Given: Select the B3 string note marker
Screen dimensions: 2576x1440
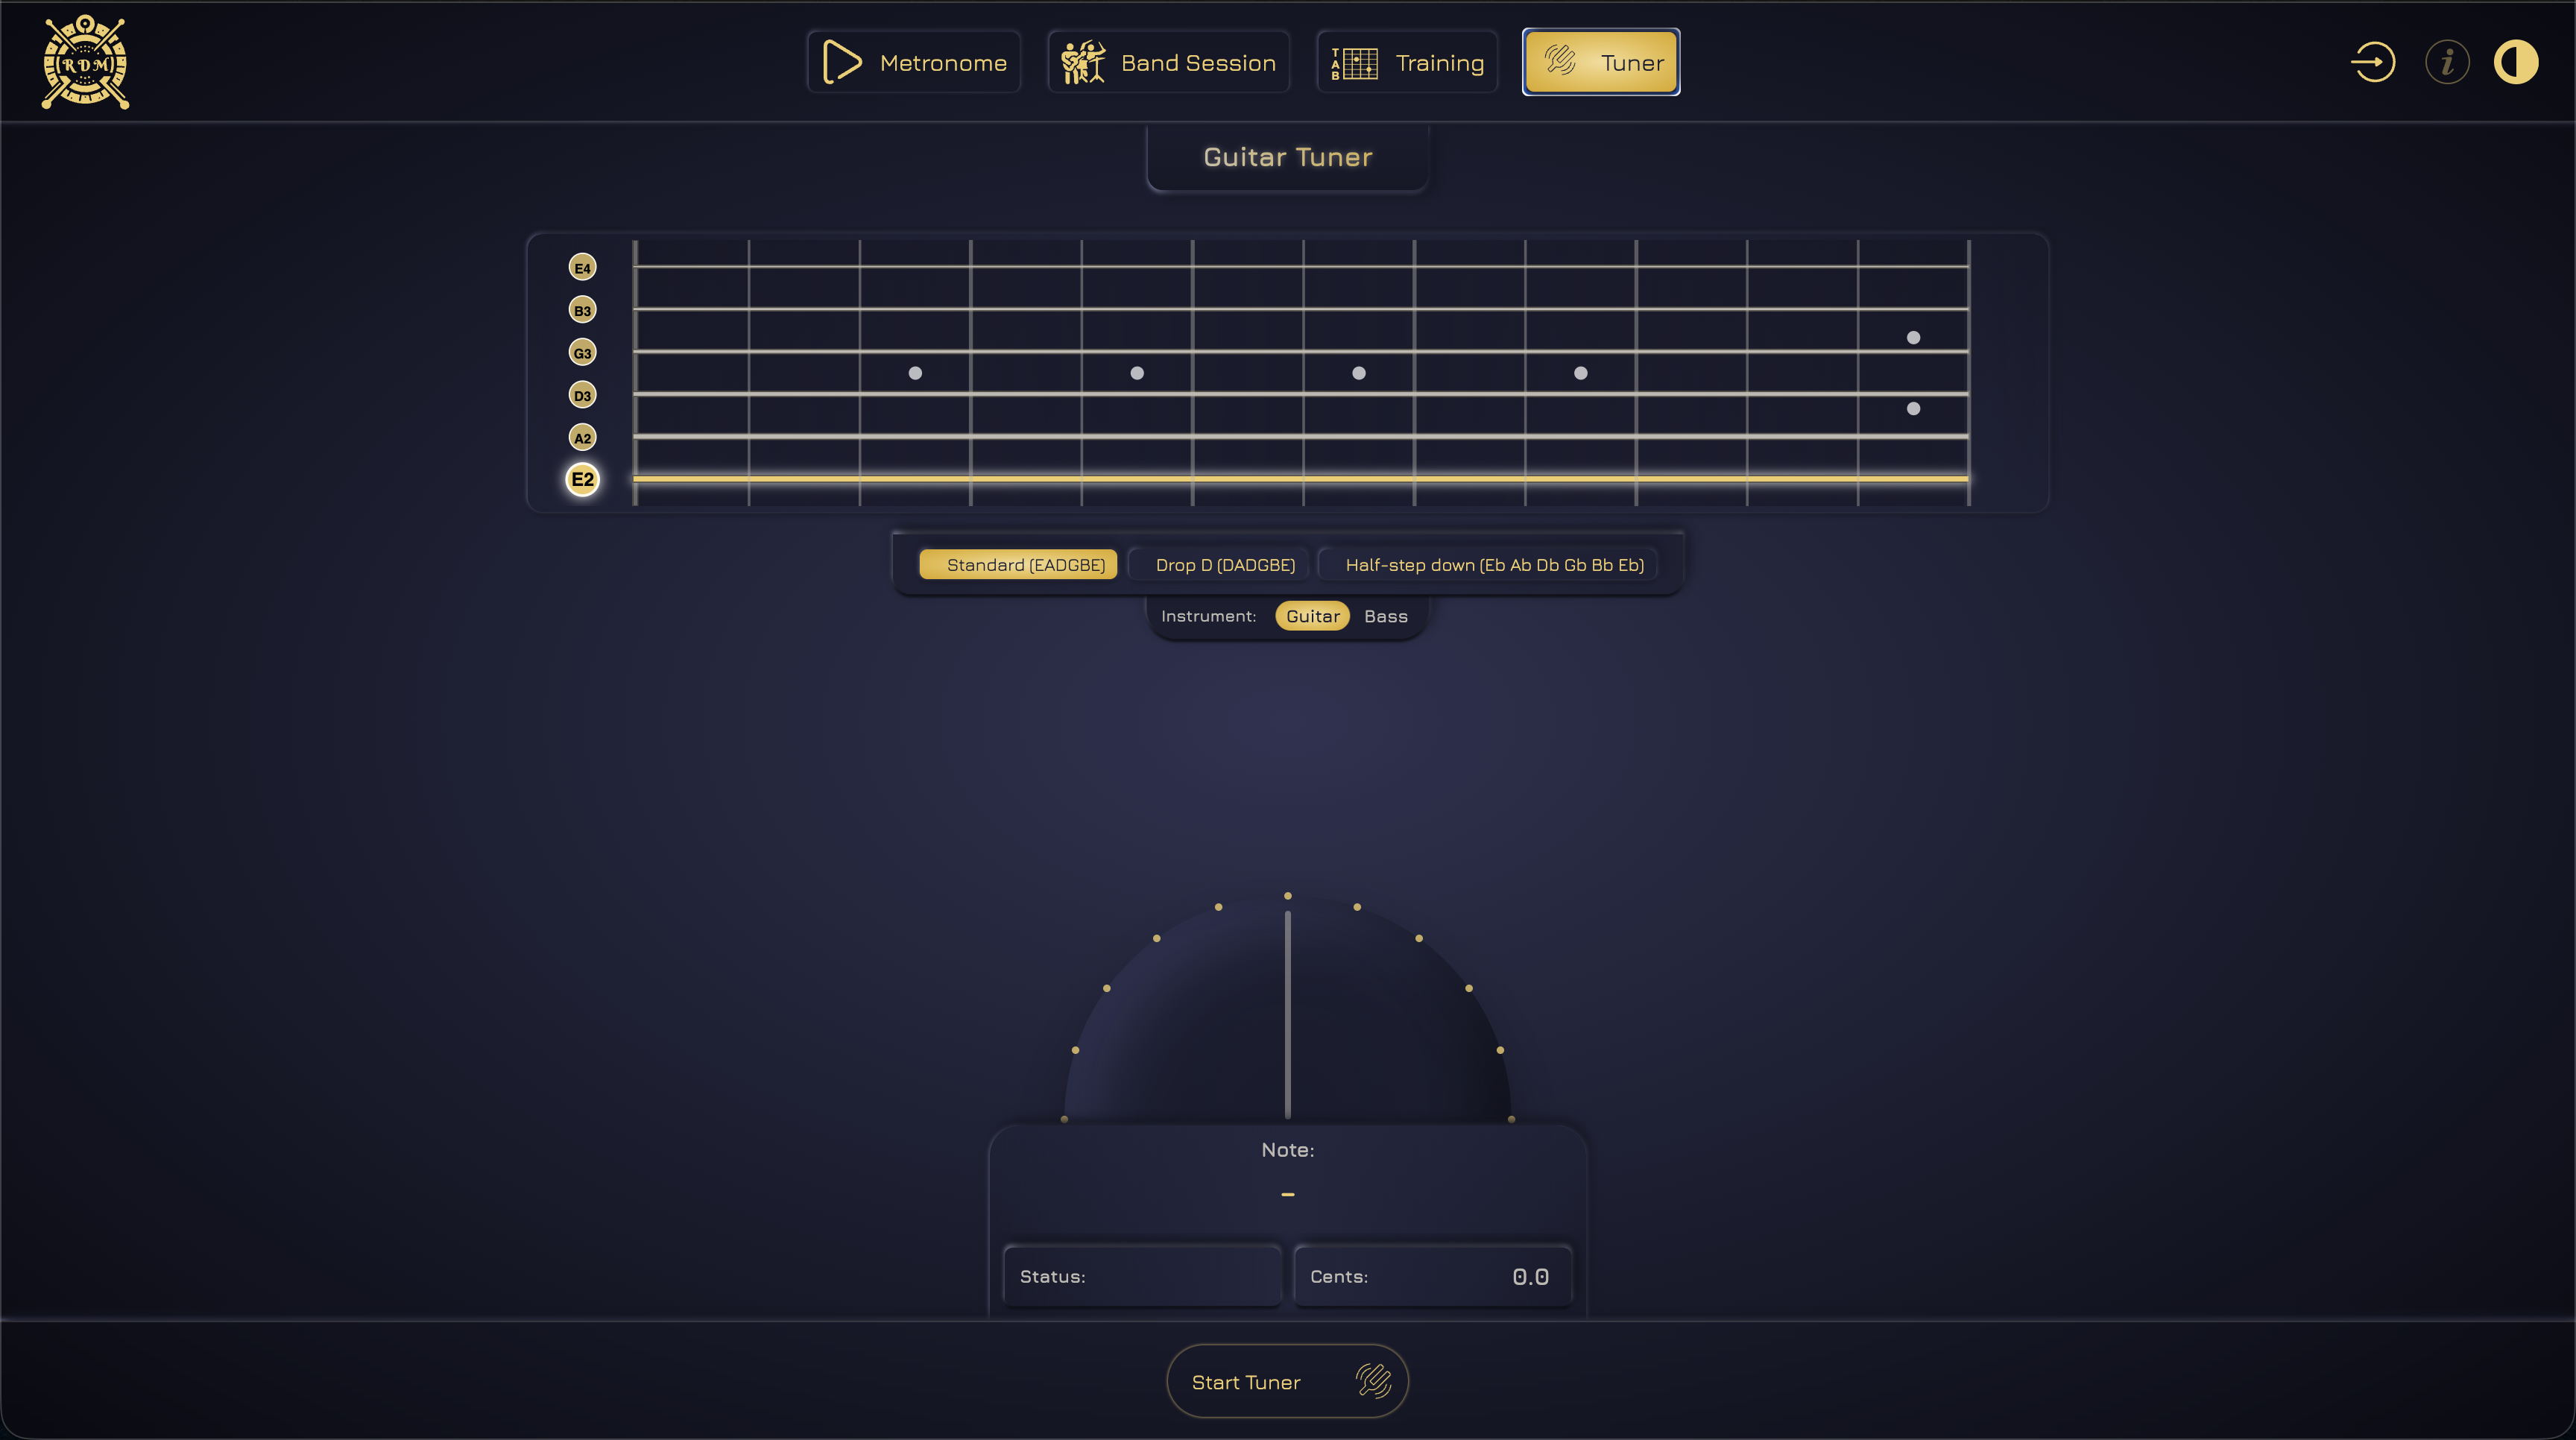Looking at the screenshot, I should (x=582, y=310).
